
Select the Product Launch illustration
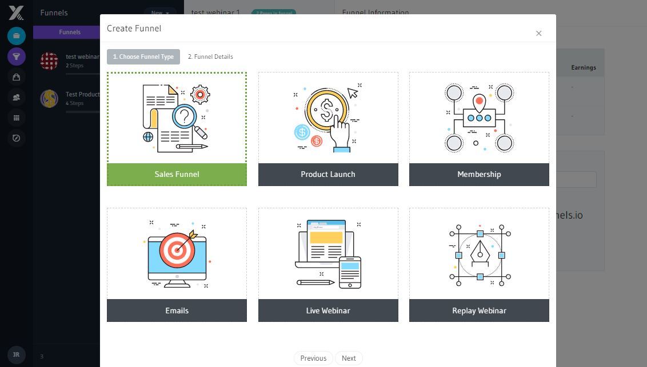tap(328, 118)
